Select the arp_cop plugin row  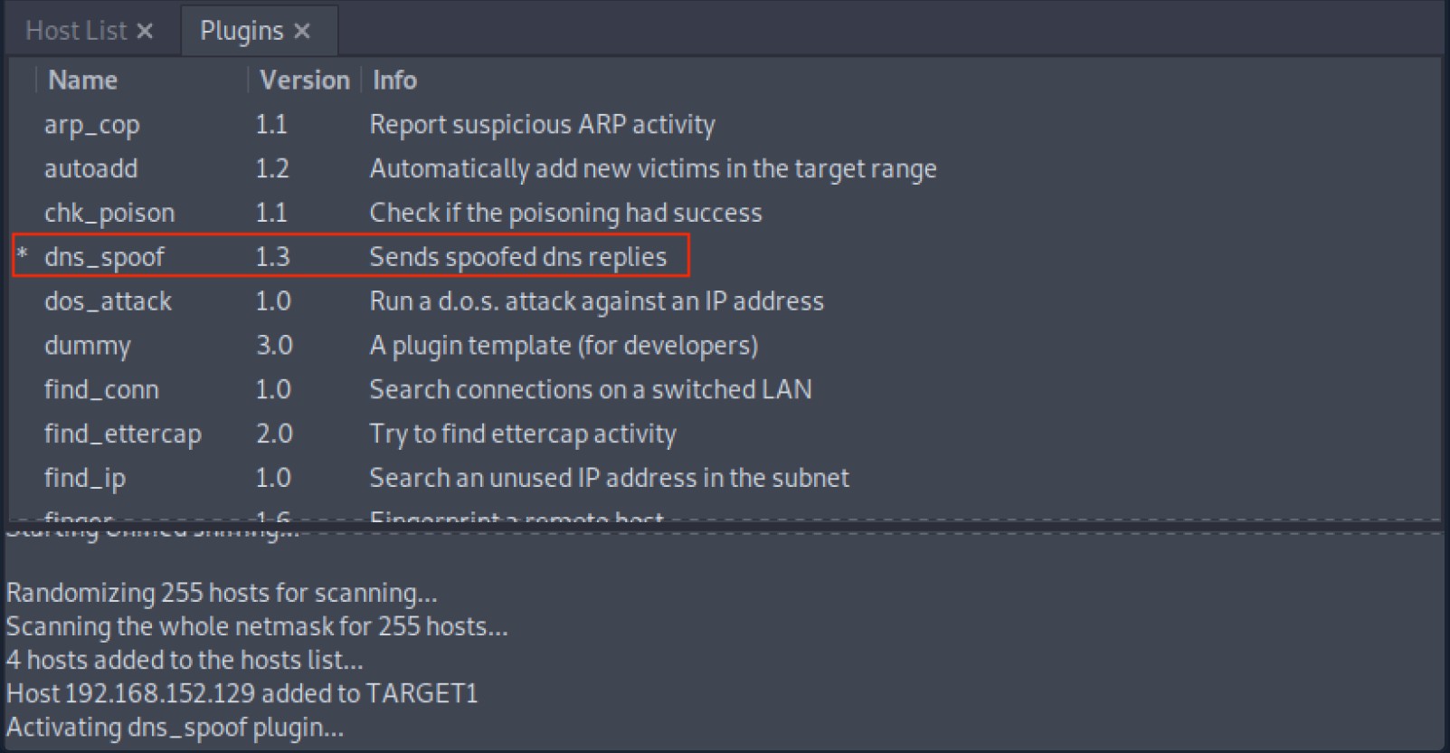[724, 124]
